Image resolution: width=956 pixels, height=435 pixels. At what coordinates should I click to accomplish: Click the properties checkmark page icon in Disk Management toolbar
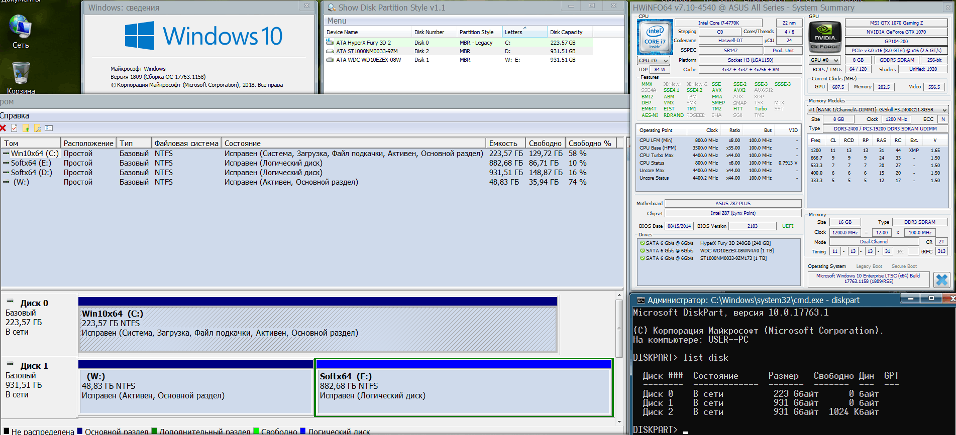(x=14, y=128)
